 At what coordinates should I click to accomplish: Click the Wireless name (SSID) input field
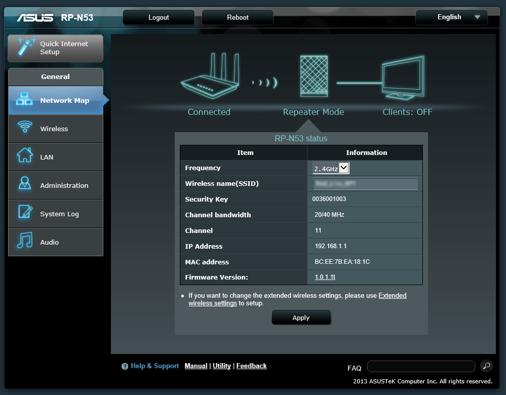[366, 184]
